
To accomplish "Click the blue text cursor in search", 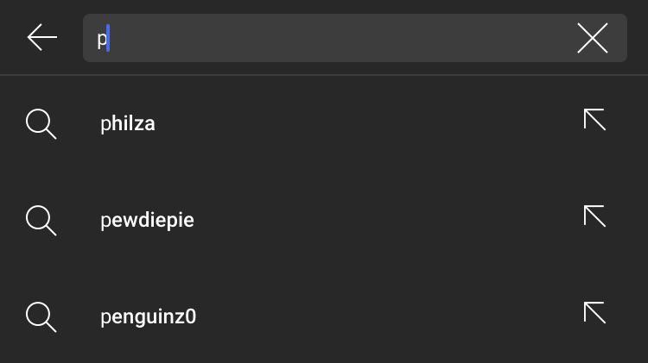I will tap(108, 39).
